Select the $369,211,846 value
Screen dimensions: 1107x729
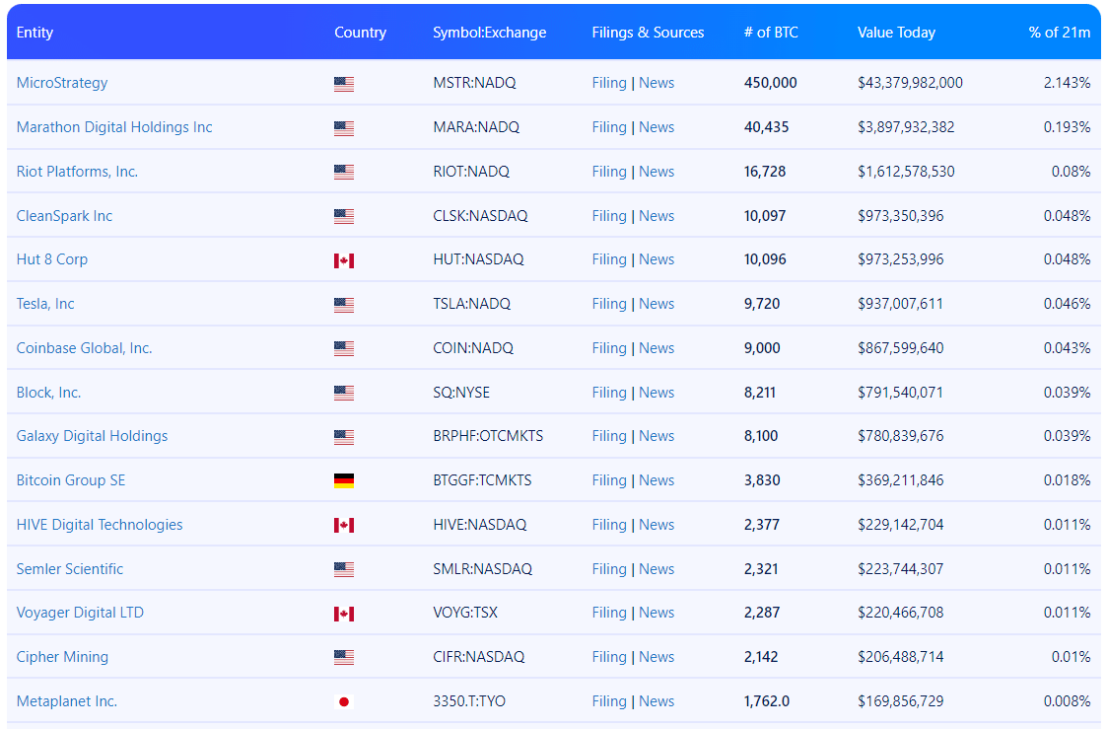click(x=900, y=480)
